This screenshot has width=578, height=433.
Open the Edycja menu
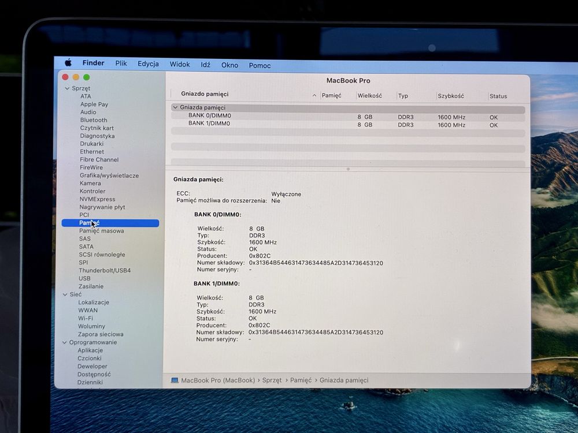(148, 64)
